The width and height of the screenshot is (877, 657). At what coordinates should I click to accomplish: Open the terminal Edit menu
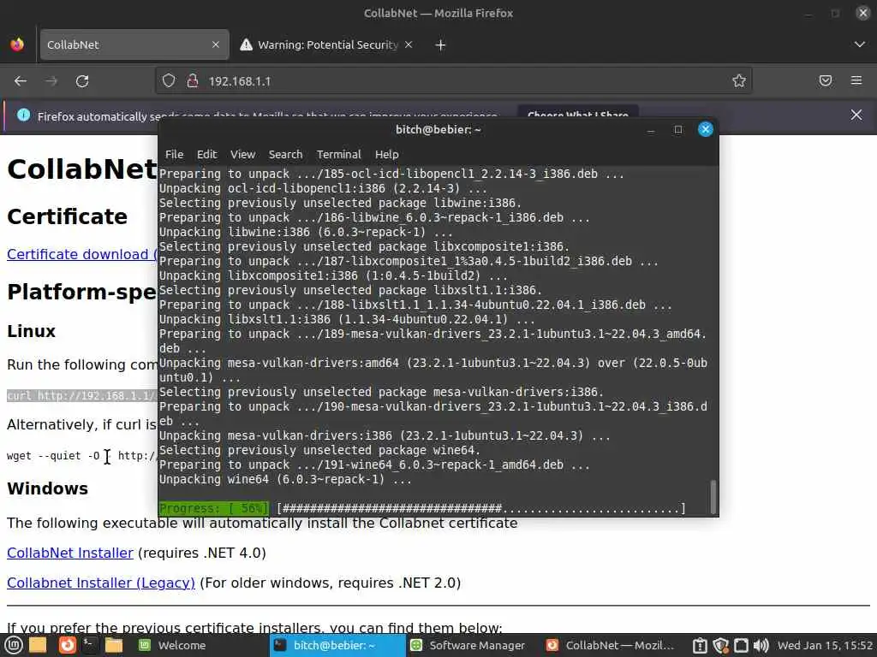(206, 154)
